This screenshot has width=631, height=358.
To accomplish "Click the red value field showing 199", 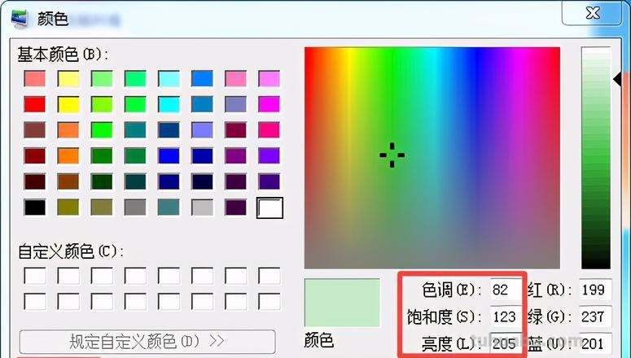I will [595, 290].
